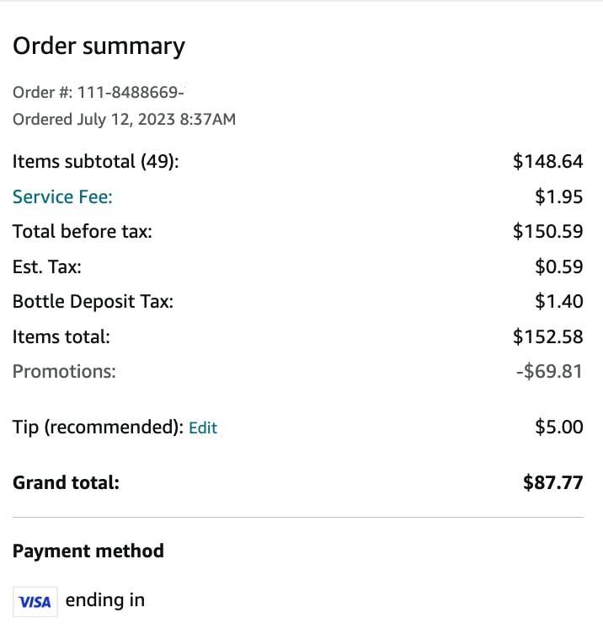
Task: Click the $1.40 bottle deposit amount
Action: (x=559, y=302)
